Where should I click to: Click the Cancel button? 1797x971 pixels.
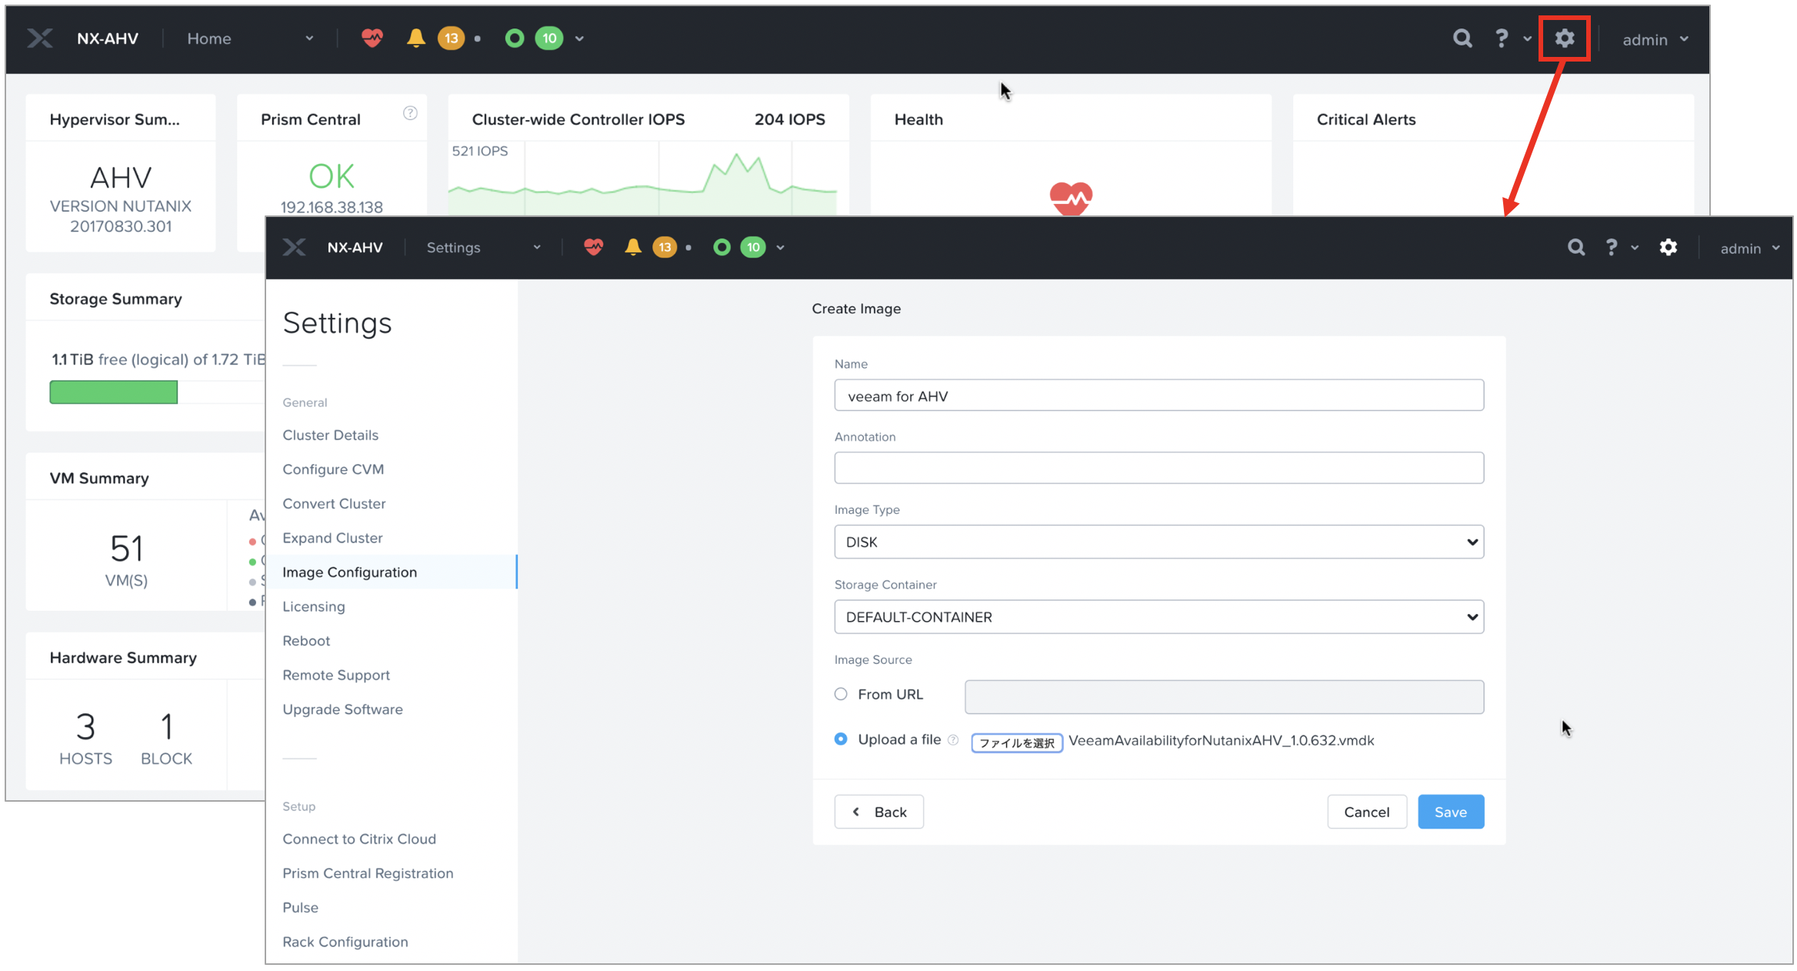click(x=1367, y=812)
